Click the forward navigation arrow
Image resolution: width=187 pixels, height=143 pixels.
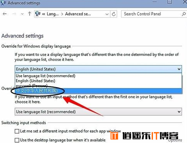tap(14, 14)
